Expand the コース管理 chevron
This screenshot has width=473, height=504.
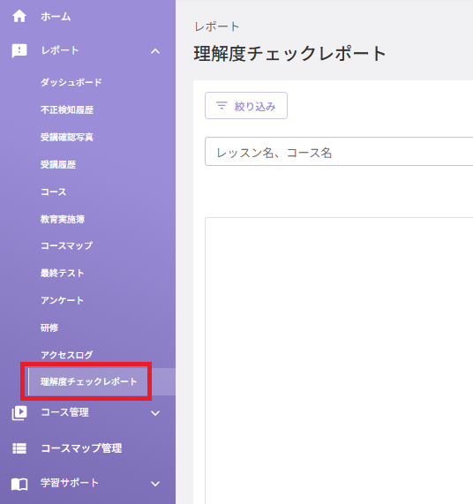point(155,413)
